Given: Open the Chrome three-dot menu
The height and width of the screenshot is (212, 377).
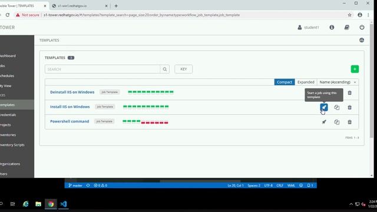Looking at the screenshot, I should (x=368, y=15).
